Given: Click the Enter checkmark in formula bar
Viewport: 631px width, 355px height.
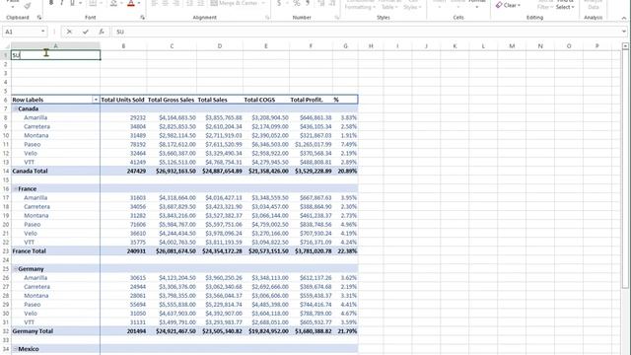Looking at the screenshot, I should 86,32.
